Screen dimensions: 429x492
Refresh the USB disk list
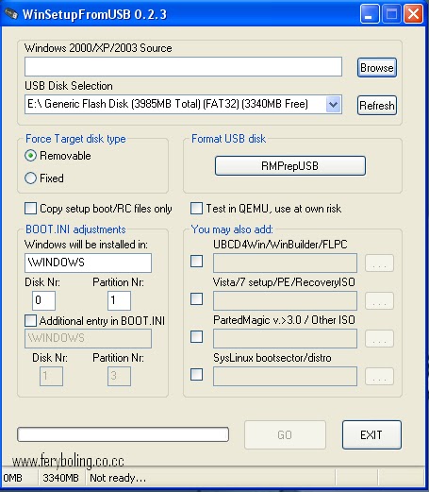click(377, 105)
